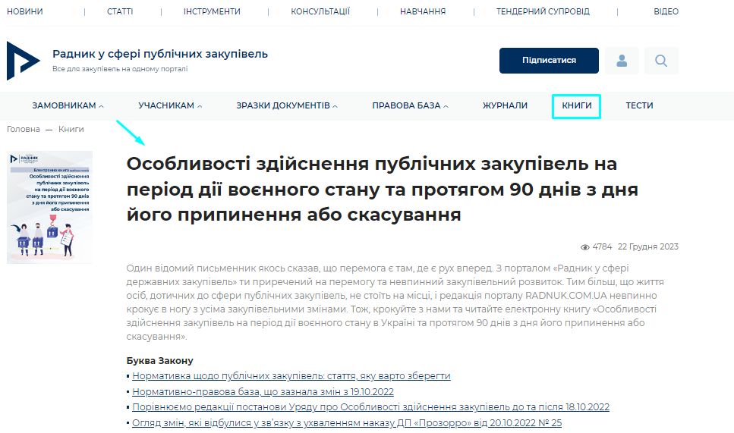
Task: Go to the Тести section
Action: point(639,105)
